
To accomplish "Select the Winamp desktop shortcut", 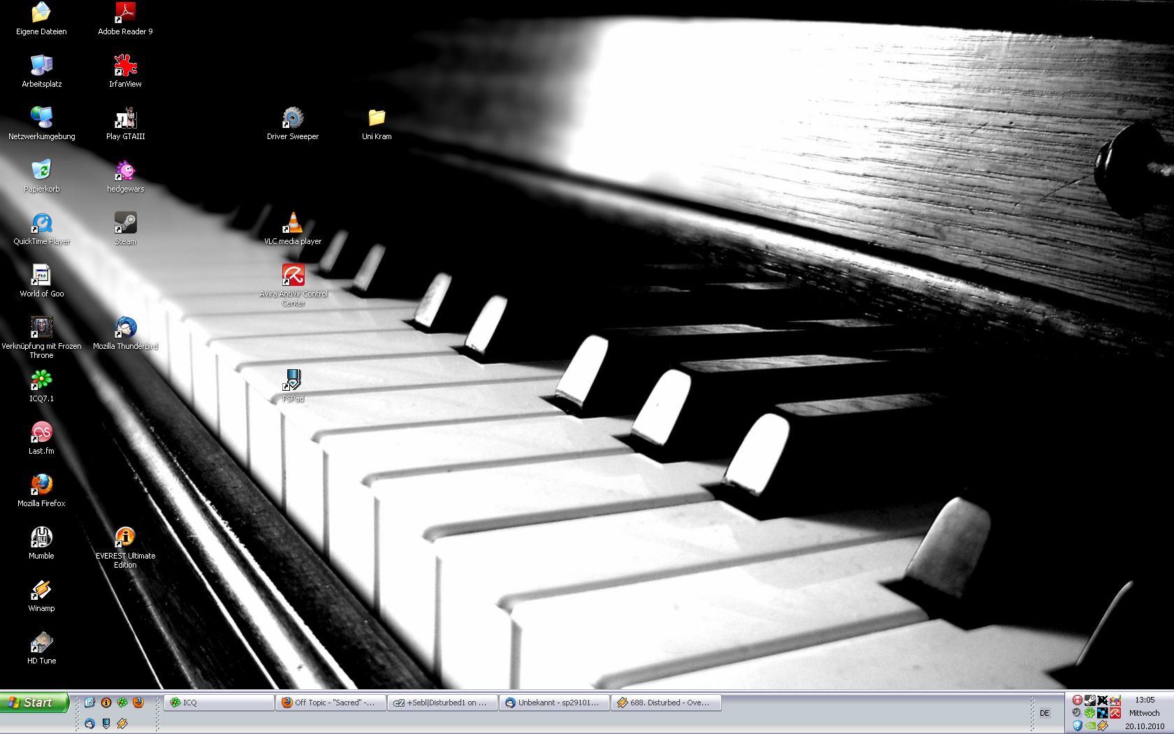I will tap(41, 590).
